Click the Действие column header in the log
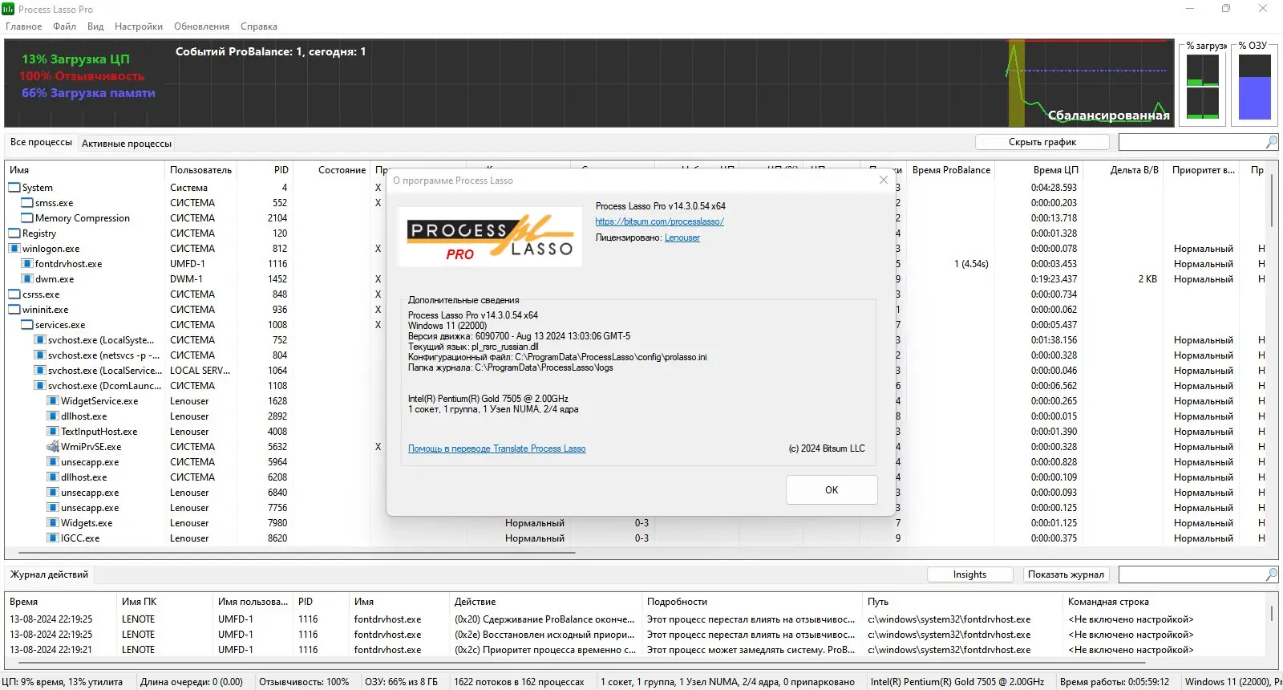1283x690 pixels. coord(547,602)
